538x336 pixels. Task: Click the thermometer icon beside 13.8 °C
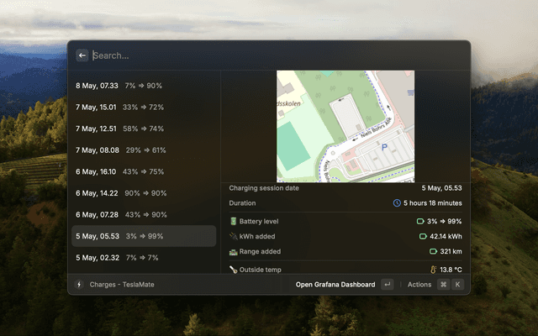coord(434,270)
